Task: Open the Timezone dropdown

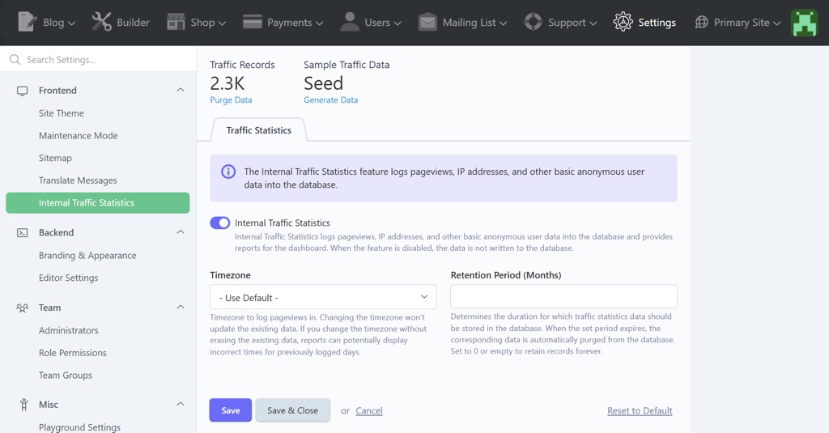Action: (x=323, y=297)
